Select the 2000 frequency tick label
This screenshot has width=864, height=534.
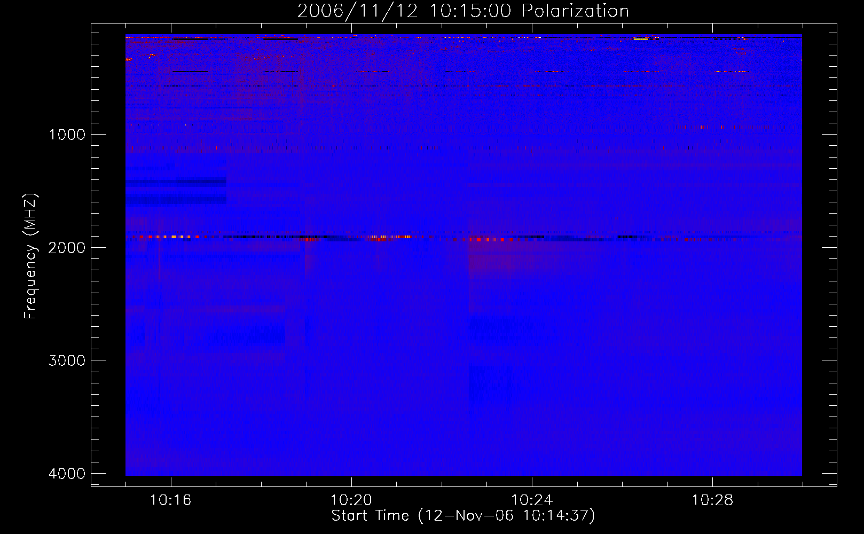pyautogui.click(x=67, y=248)
